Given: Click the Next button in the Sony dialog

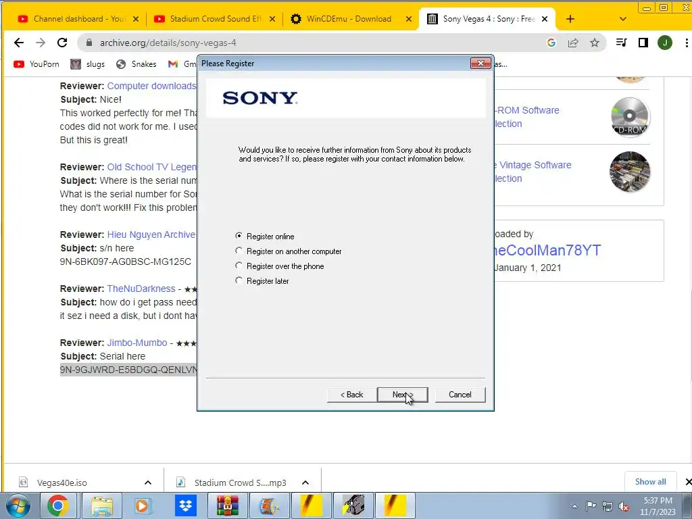Looking at the screenshot, I should (403, 395).
